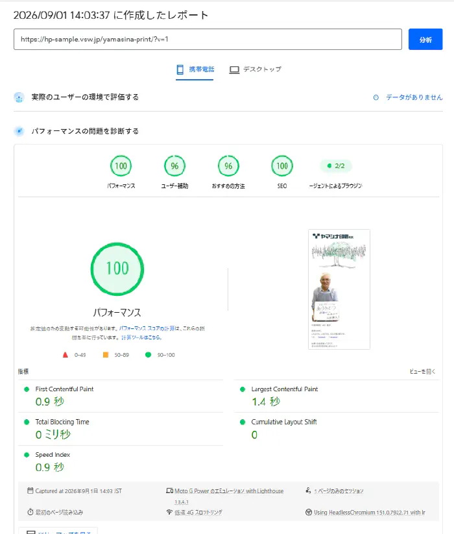Click the mobile phone icon

click(180, 69)
